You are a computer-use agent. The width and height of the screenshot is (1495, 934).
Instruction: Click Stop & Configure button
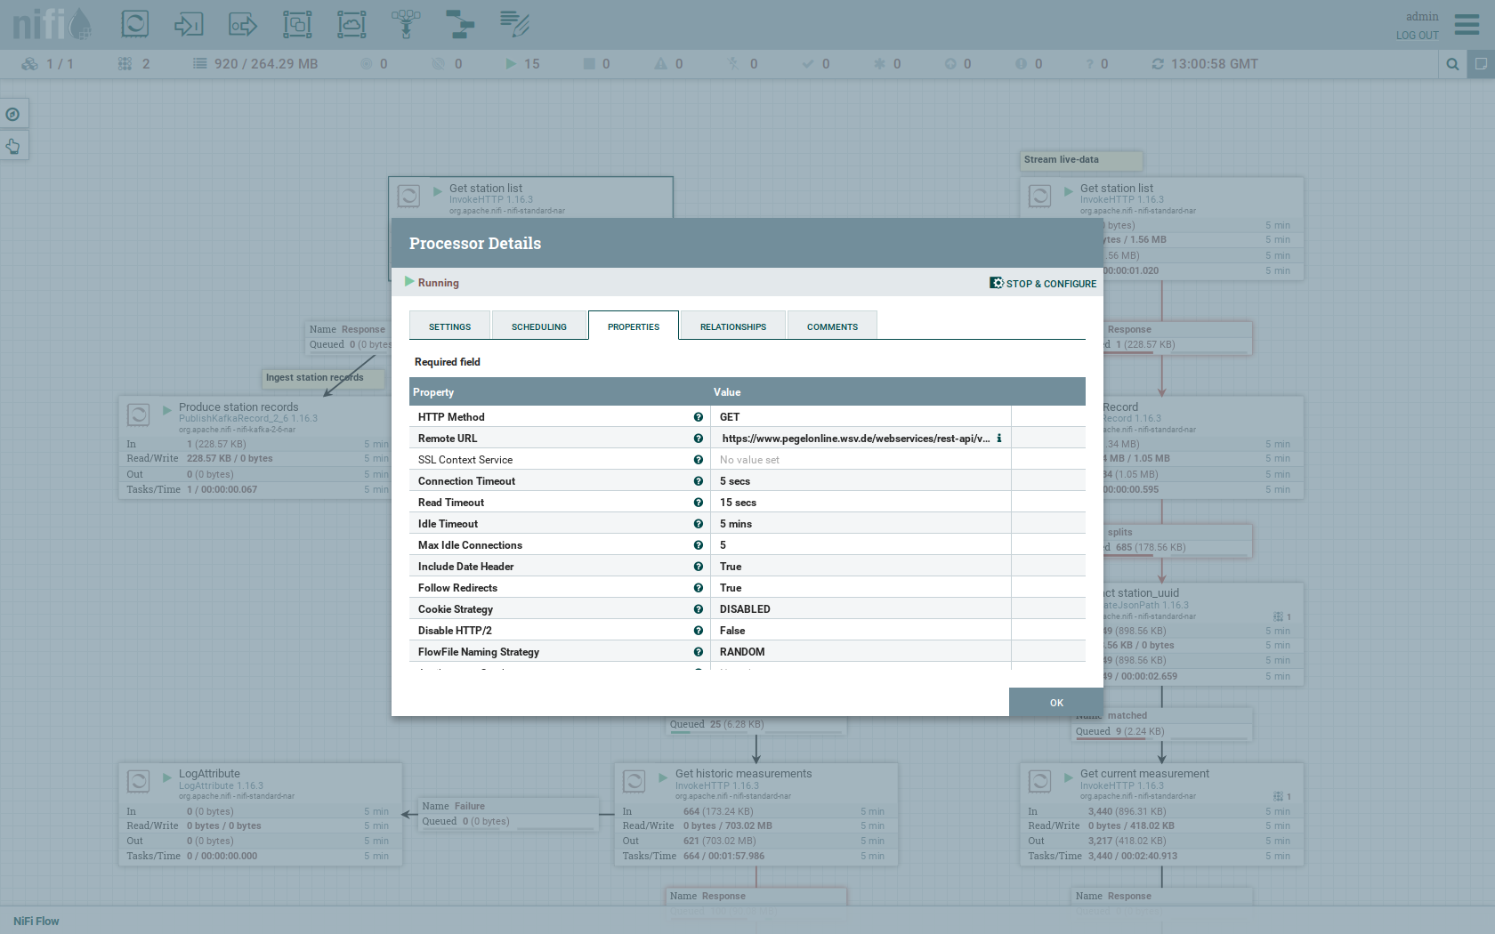click(1043, 283)
